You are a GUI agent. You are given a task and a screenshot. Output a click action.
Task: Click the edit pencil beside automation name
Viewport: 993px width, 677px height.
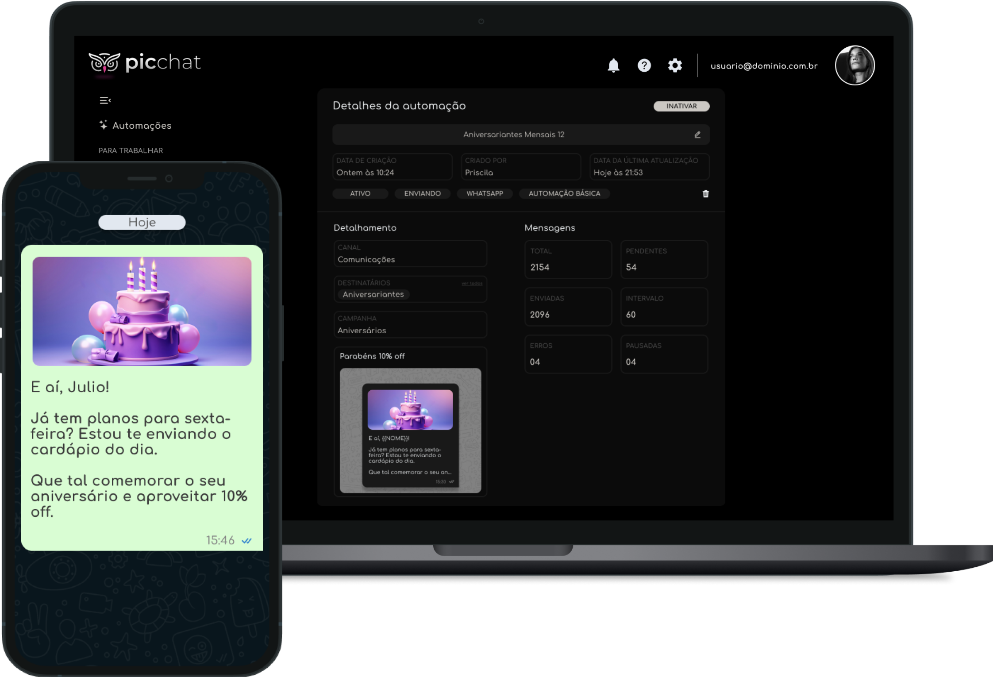tap(697, 135)
